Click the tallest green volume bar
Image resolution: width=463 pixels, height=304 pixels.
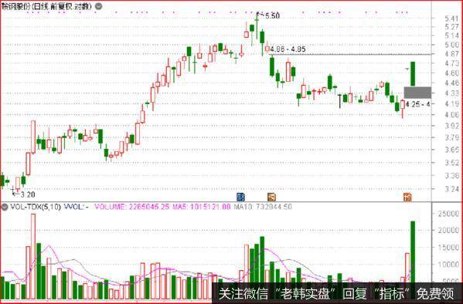pos(413,252)
